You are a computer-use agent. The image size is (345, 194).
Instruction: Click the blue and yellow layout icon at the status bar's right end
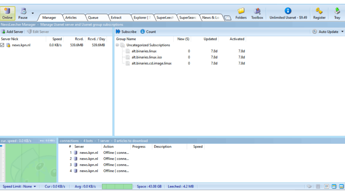click(342, 187)
